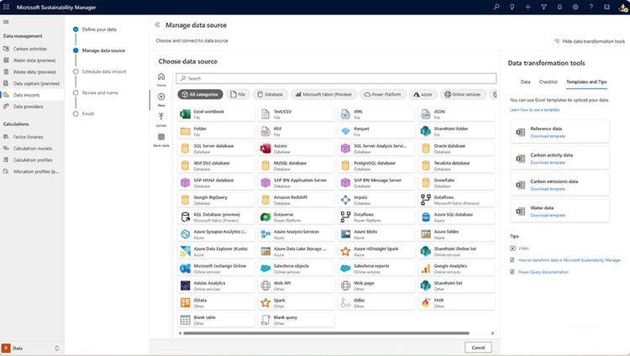Collapse the left navigation hamburger menu
Viewport: 630px width, 356px height.
point(6,22)
